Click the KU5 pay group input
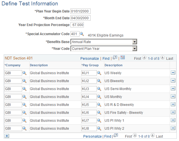The image size is (179, 141). (88, 105)
